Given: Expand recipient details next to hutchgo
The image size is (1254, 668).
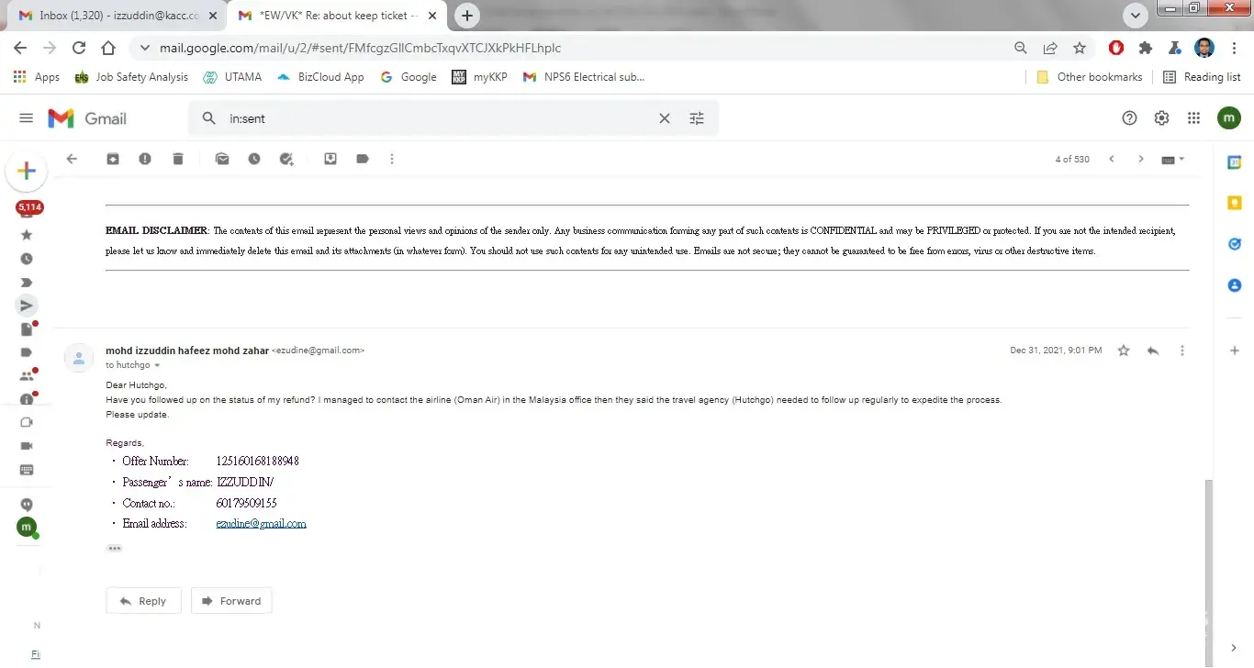Looking at the screenshot, I should 157,365.
